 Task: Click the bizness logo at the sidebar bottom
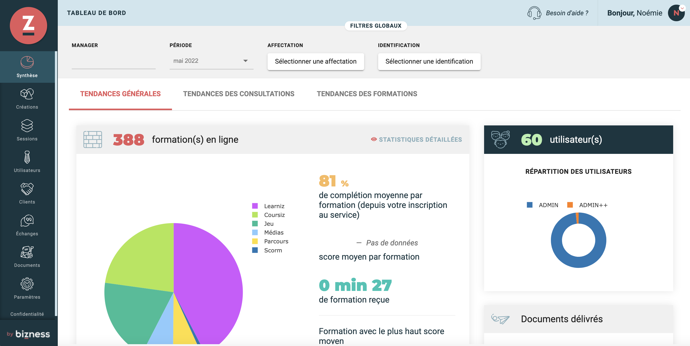28,334
